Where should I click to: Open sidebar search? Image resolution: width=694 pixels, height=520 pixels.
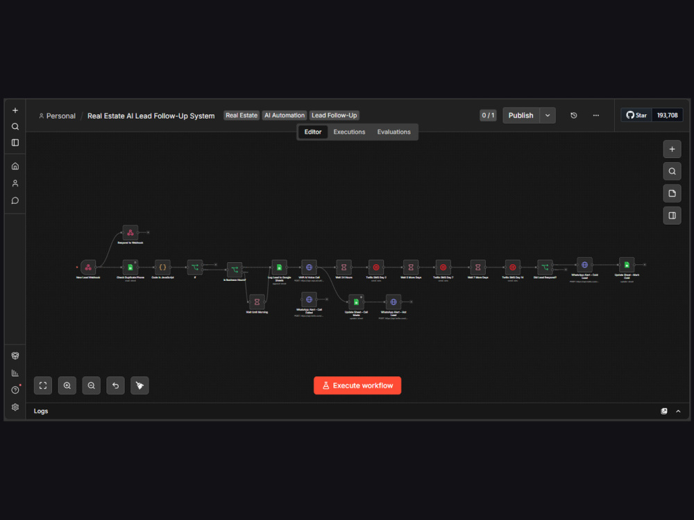(x=15, y=126)
